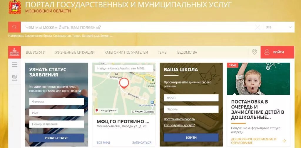Click the Узнать статус button
The height and width of the screenshot is (148, 301).
tap(57, 138)
